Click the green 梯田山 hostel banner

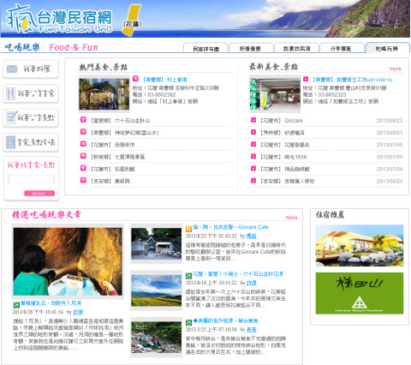tap(360, 293)
